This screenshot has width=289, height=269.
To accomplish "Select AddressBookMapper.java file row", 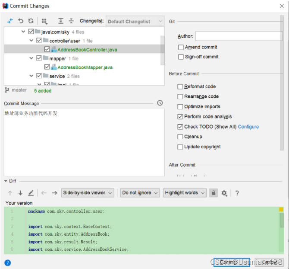I will (82, 67).
